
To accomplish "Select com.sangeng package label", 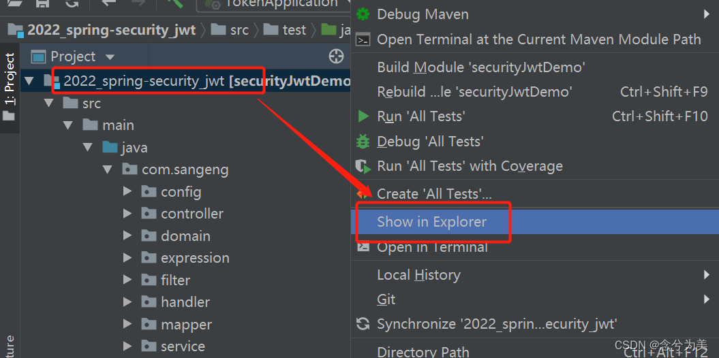I will [x=185, y=170].
